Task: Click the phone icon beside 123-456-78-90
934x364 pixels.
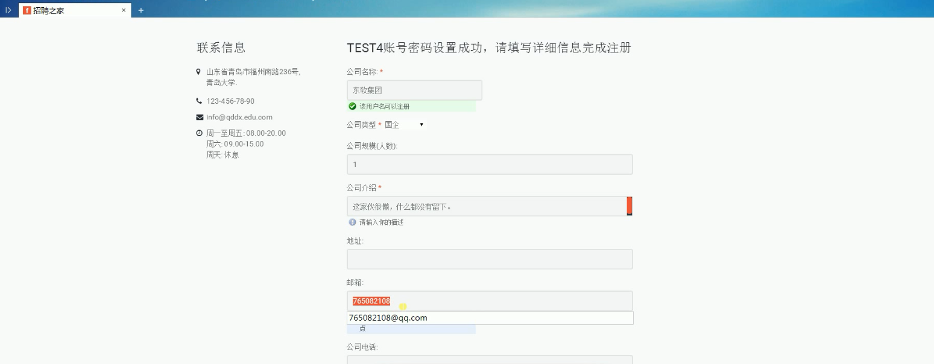Action: pyautogui.click(x=199, y=101)
